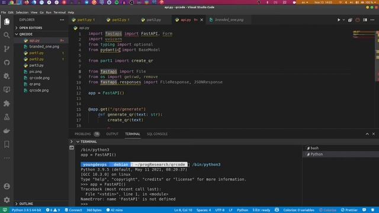The height and width of the screenshot is (213, 379).
Task: Switch to part2.py editor tab
Action: click(121, 20)
